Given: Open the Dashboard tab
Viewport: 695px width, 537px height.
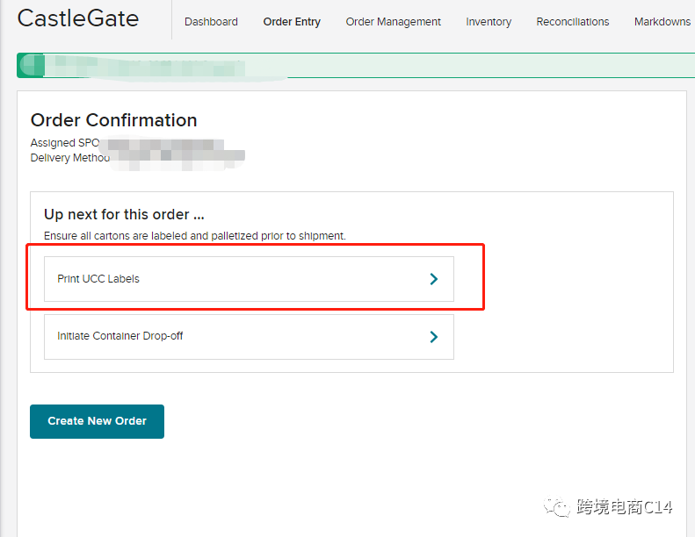Looking at the screenshot, I should point(211,22).
